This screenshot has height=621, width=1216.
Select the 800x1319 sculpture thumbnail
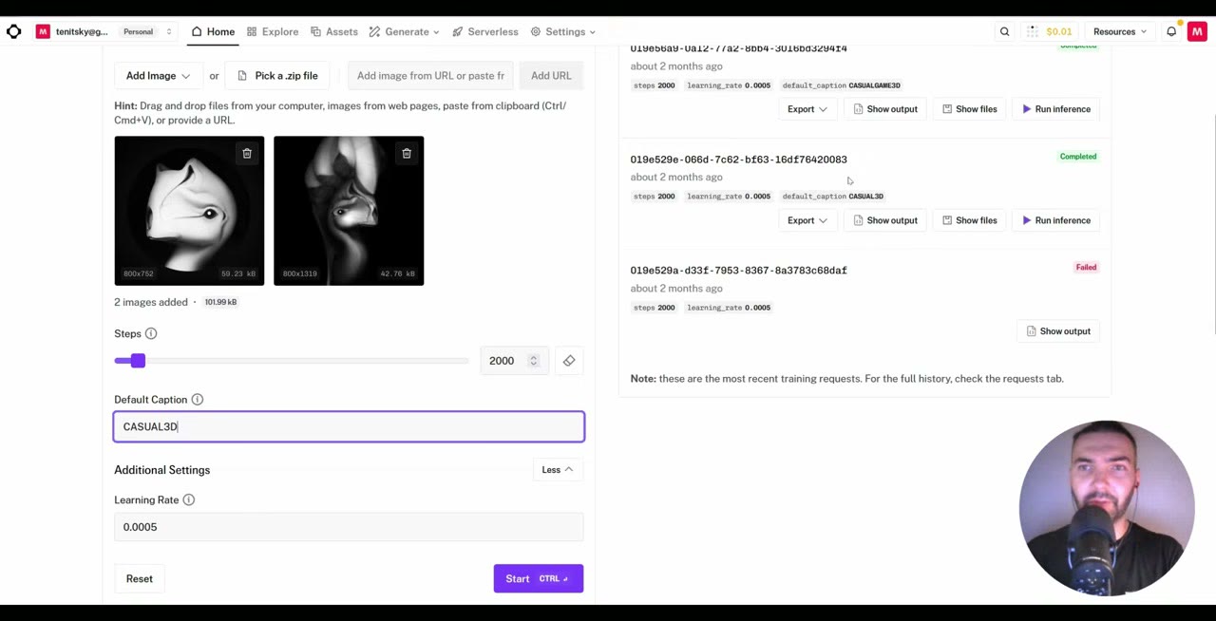click(x=349, y=211)
